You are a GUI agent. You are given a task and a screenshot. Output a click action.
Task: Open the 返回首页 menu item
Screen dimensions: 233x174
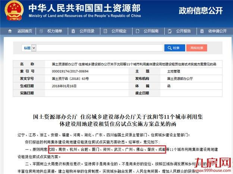pos(25,31)
